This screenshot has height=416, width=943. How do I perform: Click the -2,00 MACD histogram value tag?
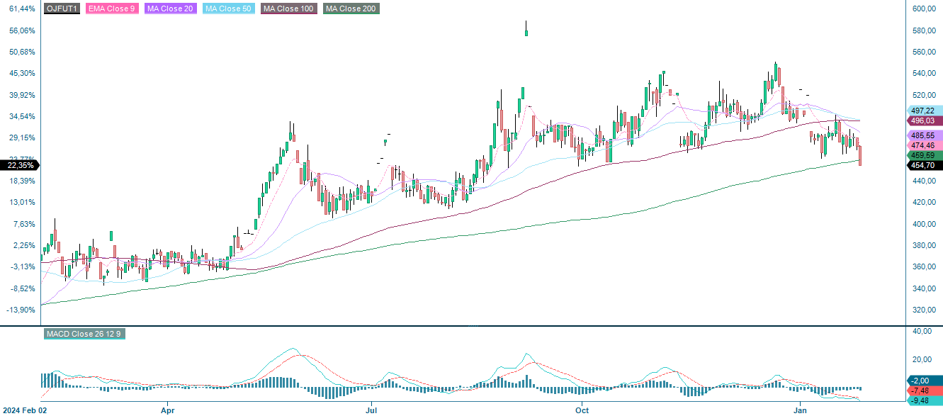tap(925, 381)
